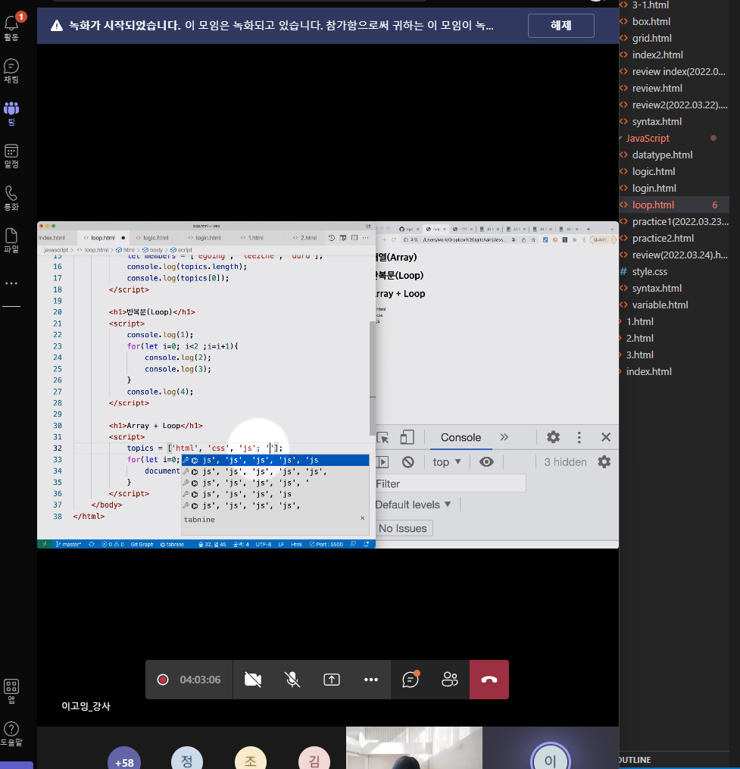Open DevTools kebab customize menu
Image resolution: width=740 pixels, height=769 pixels.
point(579,437)
